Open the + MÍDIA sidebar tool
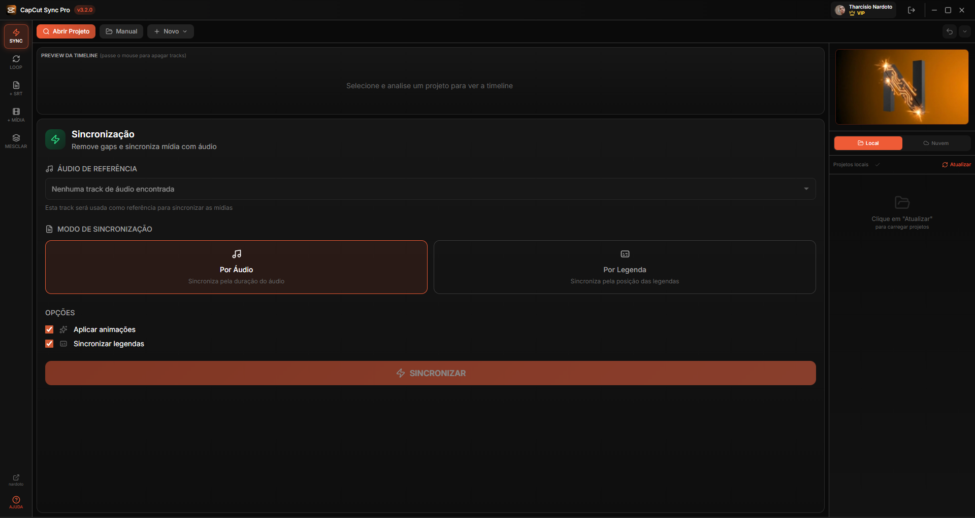Image resolution: width=975 pixels, height=518 pixels. [x=16, y=115]
